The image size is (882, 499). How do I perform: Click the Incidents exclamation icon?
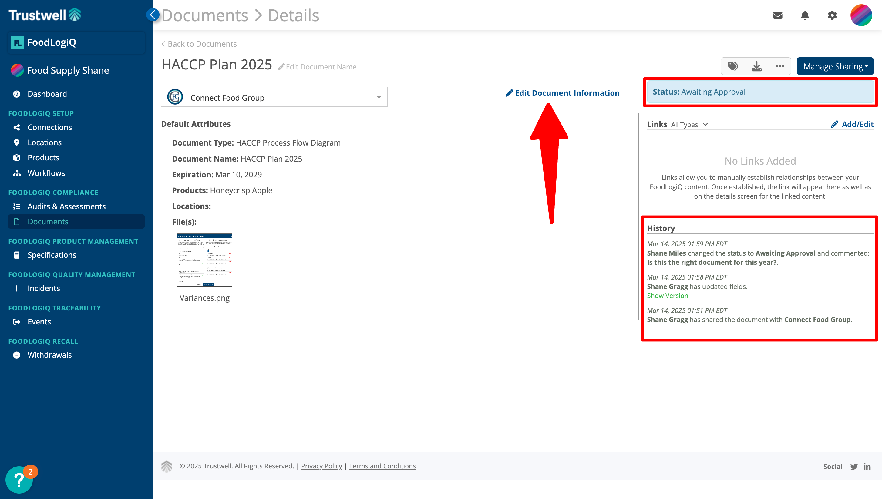coord(16,288)
